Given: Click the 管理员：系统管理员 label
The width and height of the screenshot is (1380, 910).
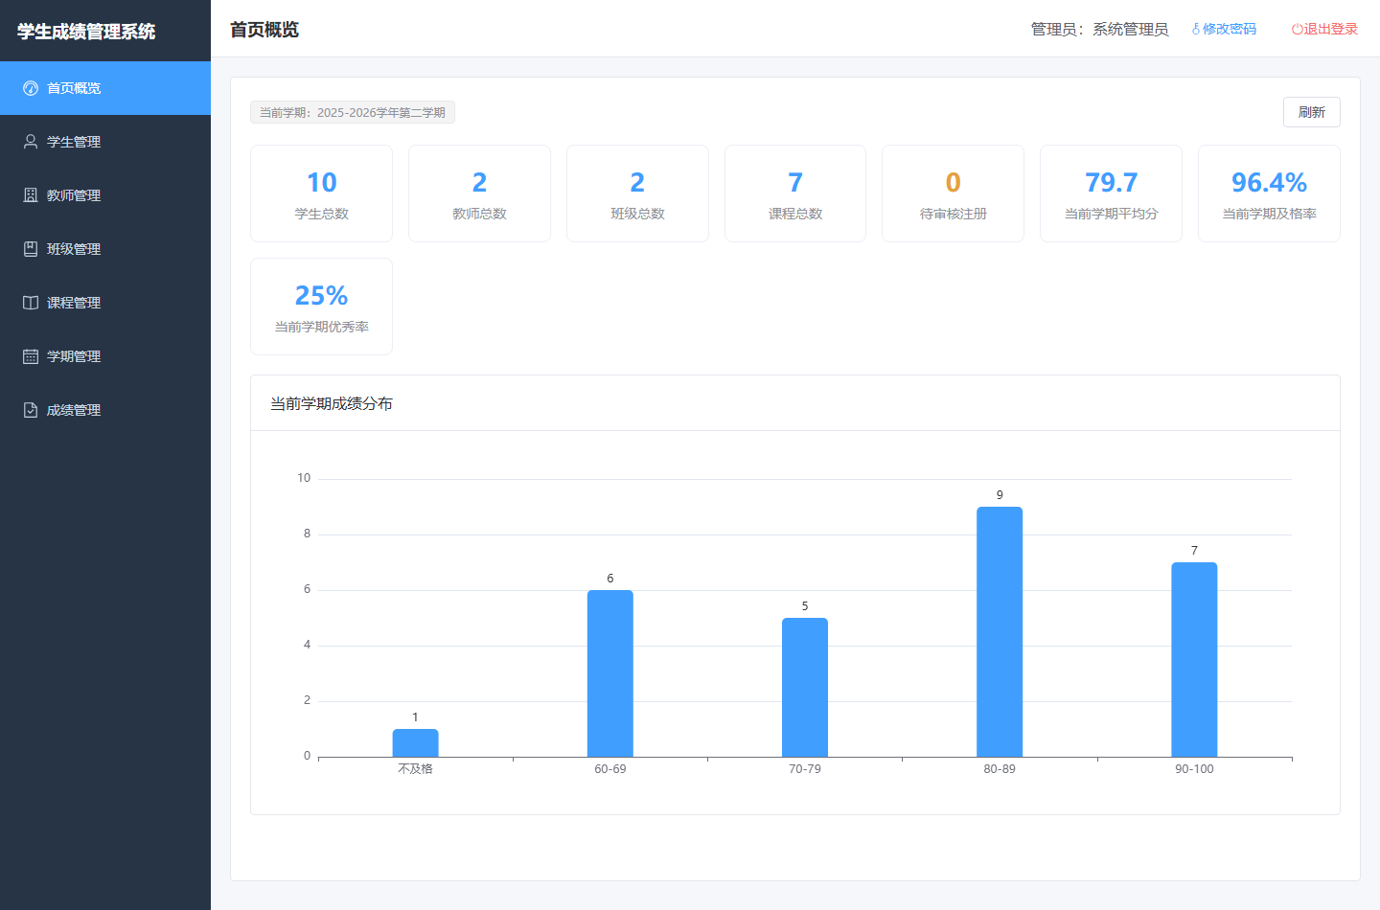Looking at the screenshot, I should tap(1099, 30).
